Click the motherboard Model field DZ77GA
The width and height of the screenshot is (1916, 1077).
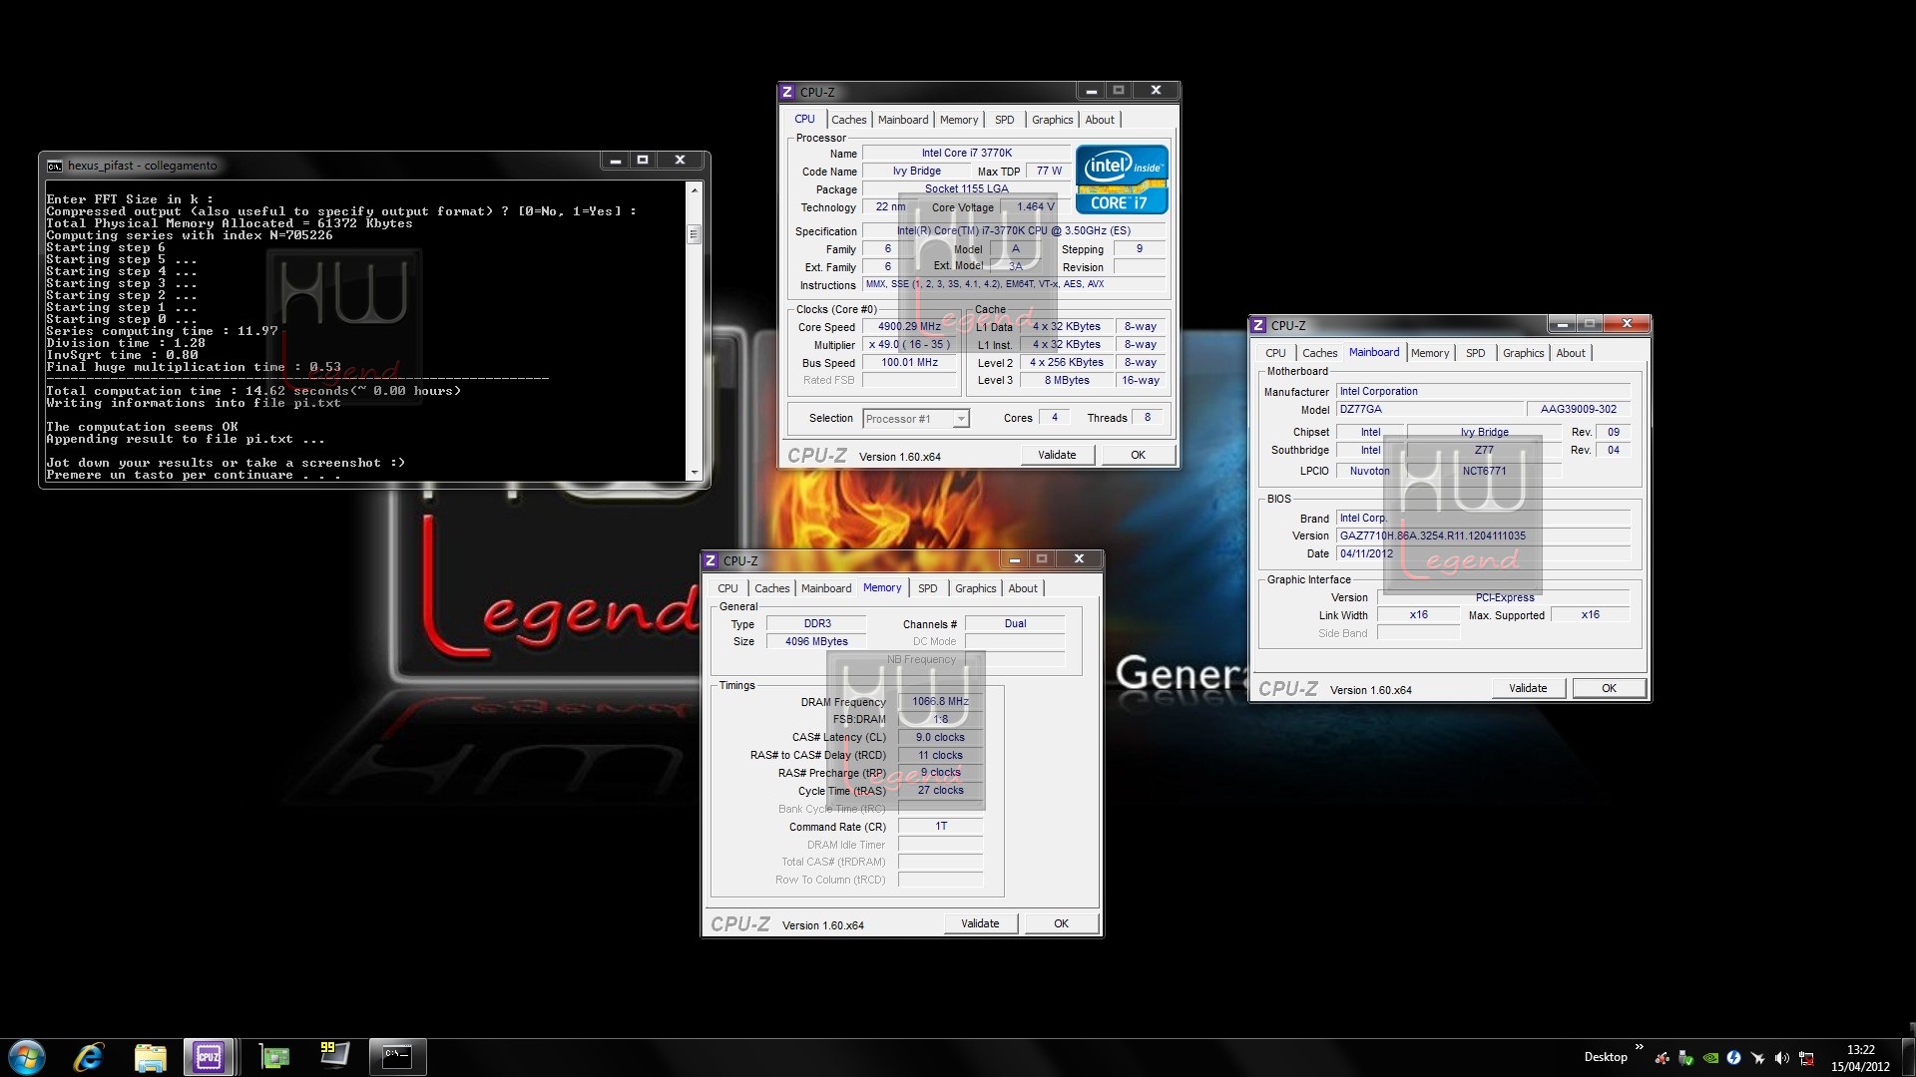[x=1430, y=409]
